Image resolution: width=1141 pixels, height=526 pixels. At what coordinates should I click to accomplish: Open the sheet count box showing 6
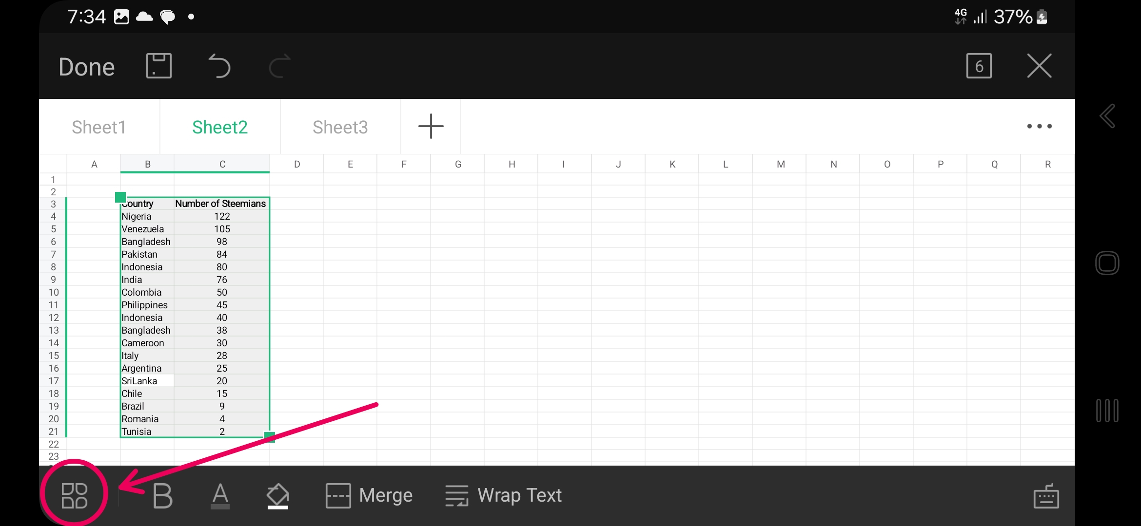(979, 66)
